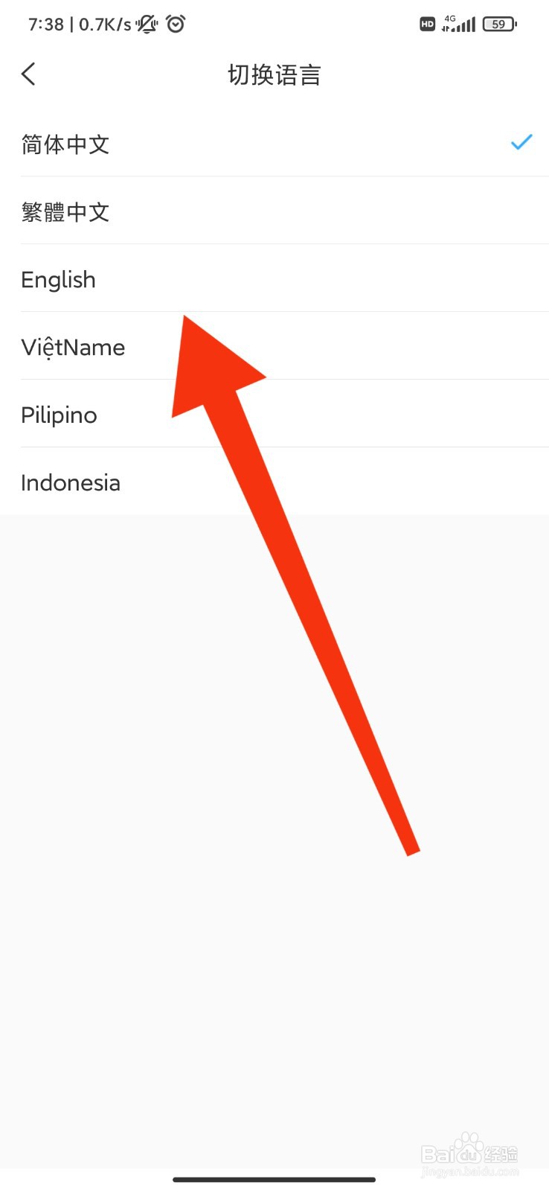Tap the HD call indicator icon
The image size is (549, 1191).
click(427, 25)
